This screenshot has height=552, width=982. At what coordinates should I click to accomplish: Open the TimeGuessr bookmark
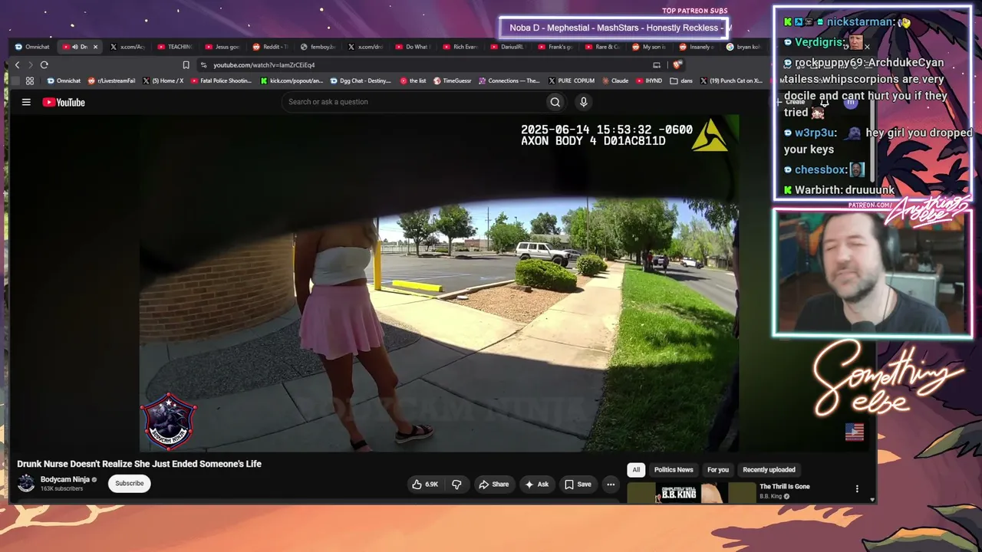tap(453, 80)
